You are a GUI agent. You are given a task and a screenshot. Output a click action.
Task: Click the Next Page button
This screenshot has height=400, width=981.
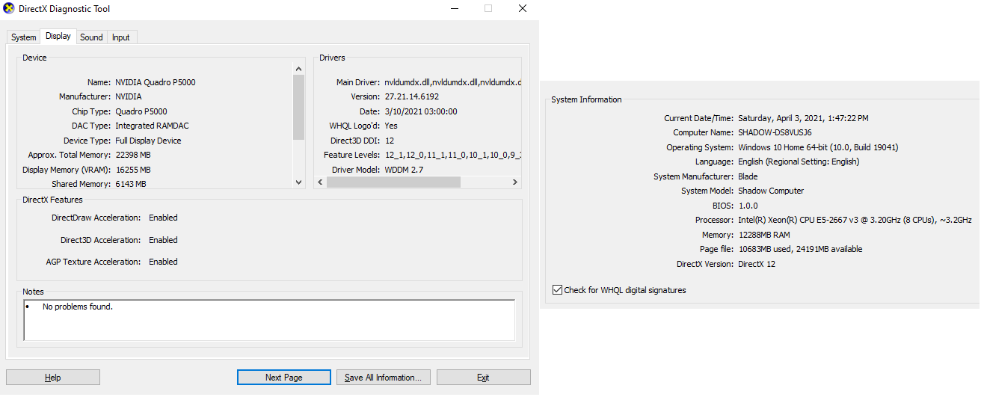click(x=284, y=378)
